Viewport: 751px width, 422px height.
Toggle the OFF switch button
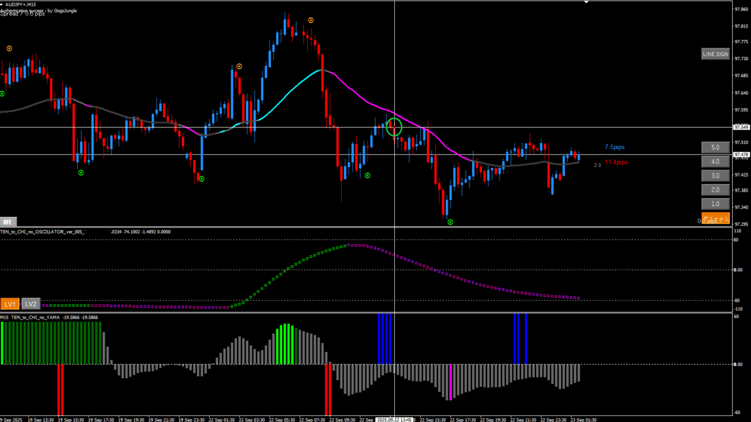pyautogui.click(x=8, y=222)
